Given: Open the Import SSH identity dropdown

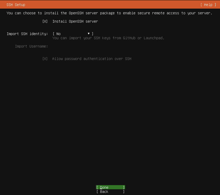Looking at the screenshot, I should tap(73, 34).
